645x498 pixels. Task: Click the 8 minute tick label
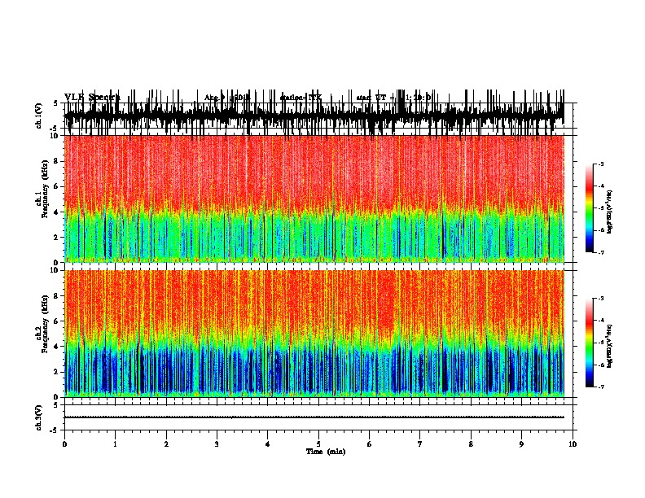(471, 444)
